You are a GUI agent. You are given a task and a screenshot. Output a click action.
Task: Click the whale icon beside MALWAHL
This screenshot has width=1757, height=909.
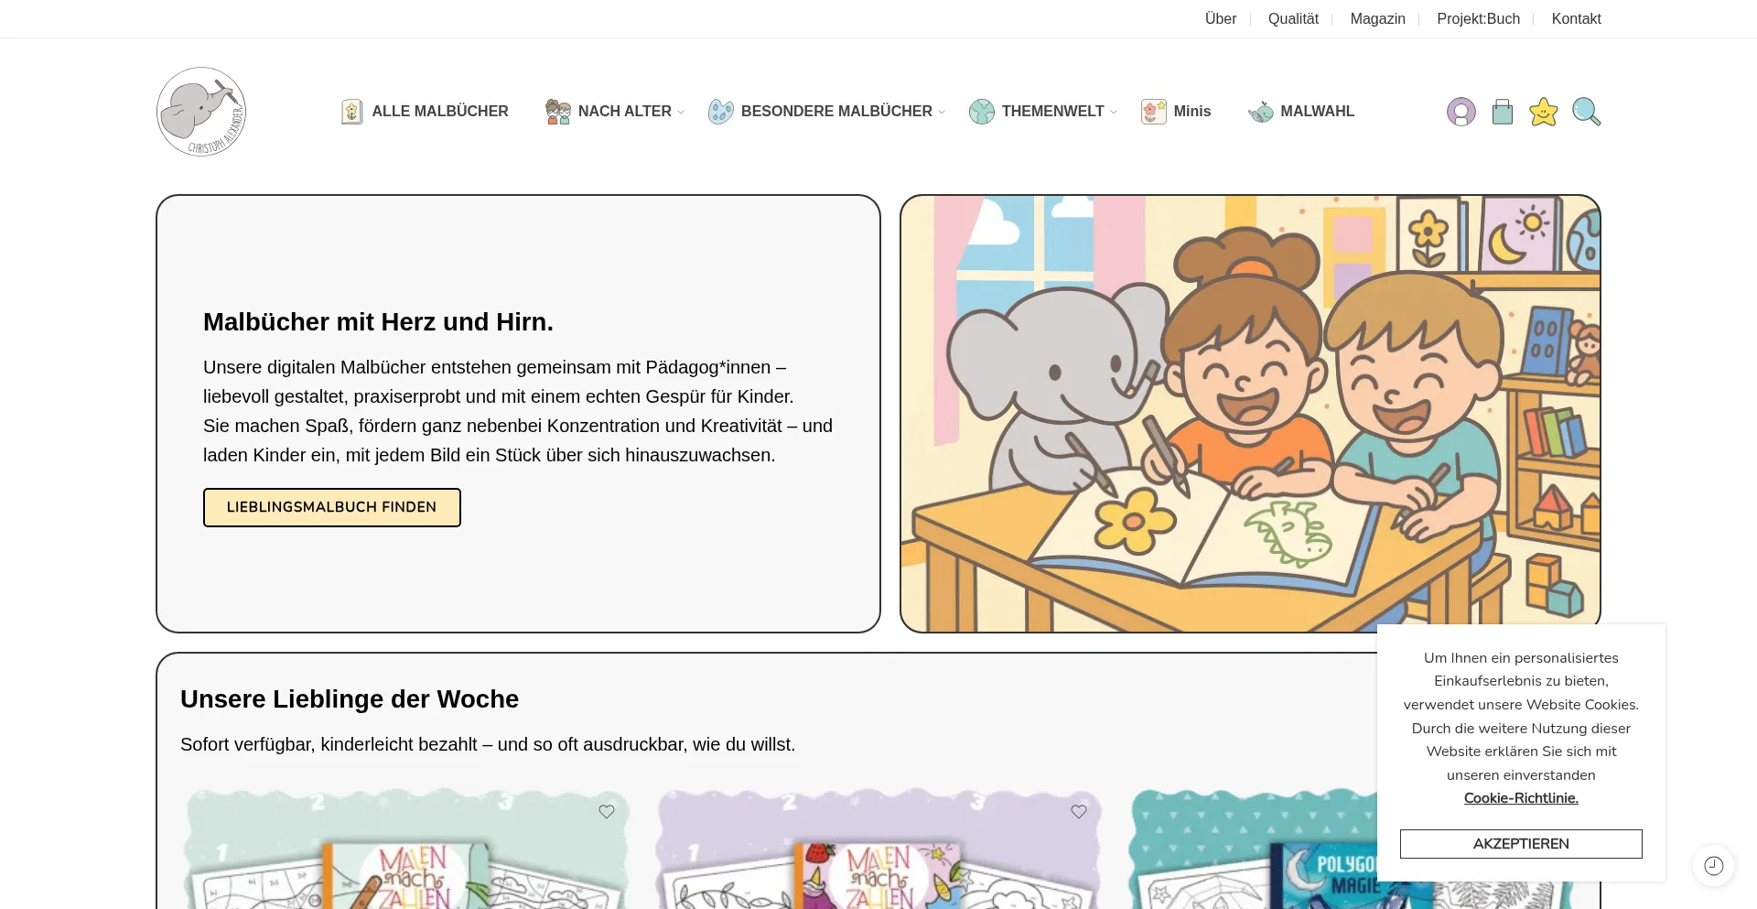point(1260,112)
